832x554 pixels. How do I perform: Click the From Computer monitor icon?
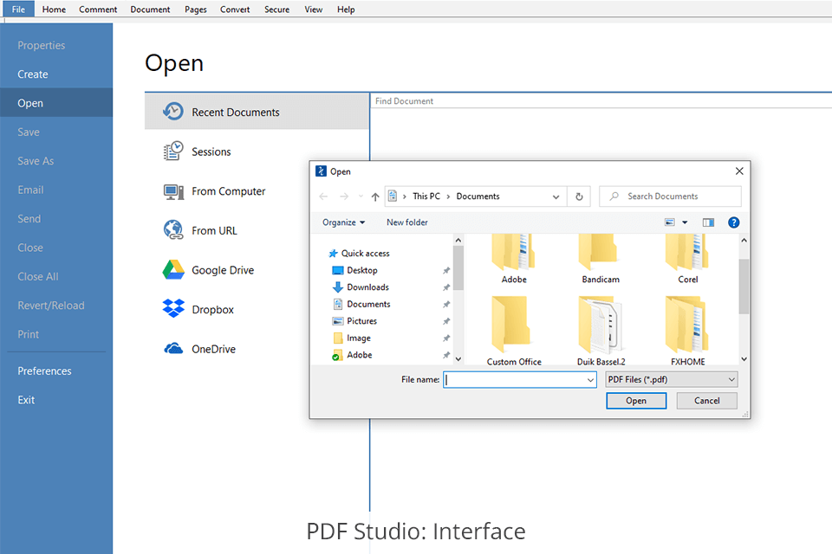[x=173, y=191]
